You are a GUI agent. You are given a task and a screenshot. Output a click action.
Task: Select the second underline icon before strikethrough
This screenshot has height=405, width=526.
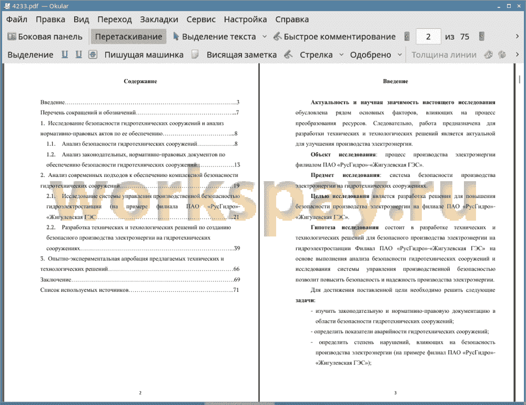coord(78,55)
